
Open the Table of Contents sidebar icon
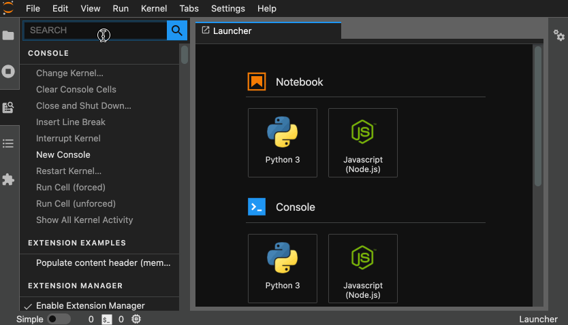click(x=8, y=143)
